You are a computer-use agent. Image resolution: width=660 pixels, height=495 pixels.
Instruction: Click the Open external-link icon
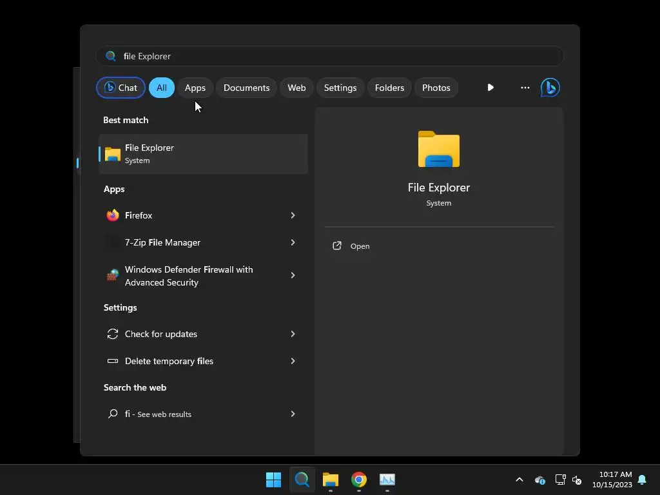(336, 246)
